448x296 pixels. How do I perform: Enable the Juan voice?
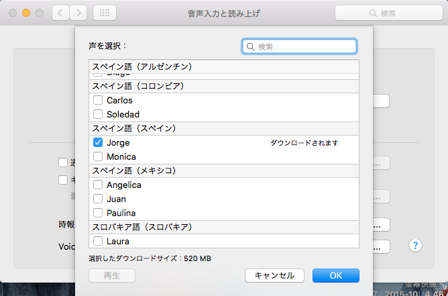[98, 199]
